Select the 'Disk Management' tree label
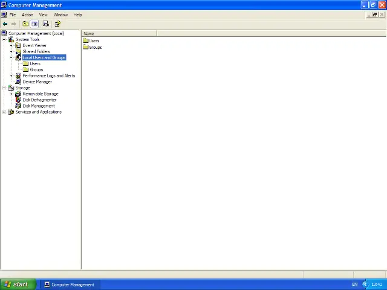Screen dimensions: 387x290 coord(39,106)
